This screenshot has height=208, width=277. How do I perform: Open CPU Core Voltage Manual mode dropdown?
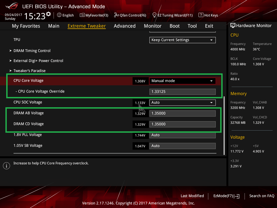(183, 81)
